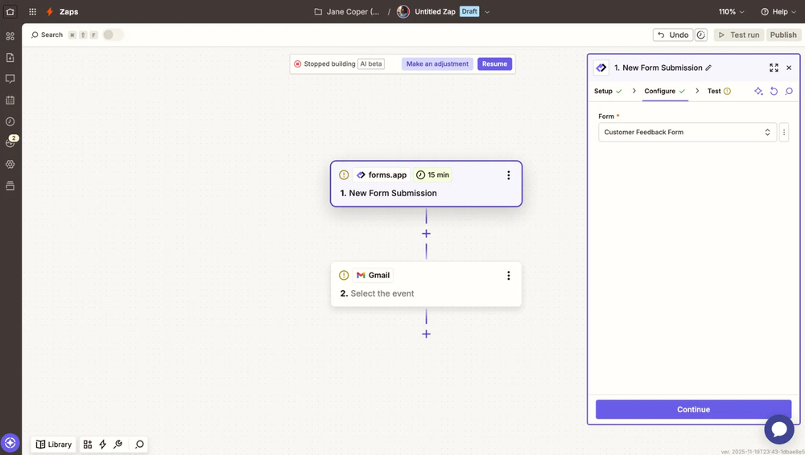
Task: Open the apps grid launcher
Action: 32,11
